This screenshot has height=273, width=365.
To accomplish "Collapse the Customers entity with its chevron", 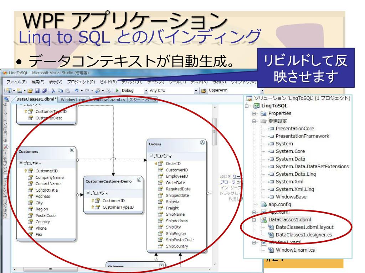I will pos(72,150).
